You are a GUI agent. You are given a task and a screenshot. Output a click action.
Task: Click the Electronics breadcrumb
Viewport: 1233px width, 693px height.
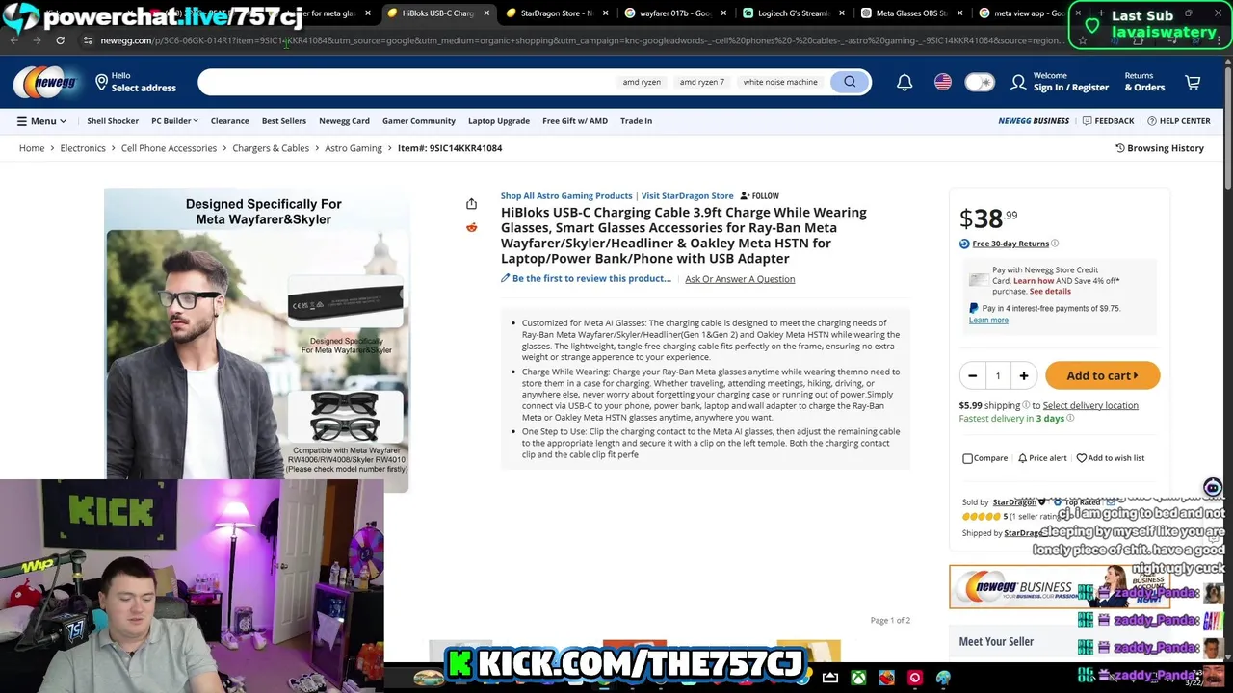pos(83,148)
